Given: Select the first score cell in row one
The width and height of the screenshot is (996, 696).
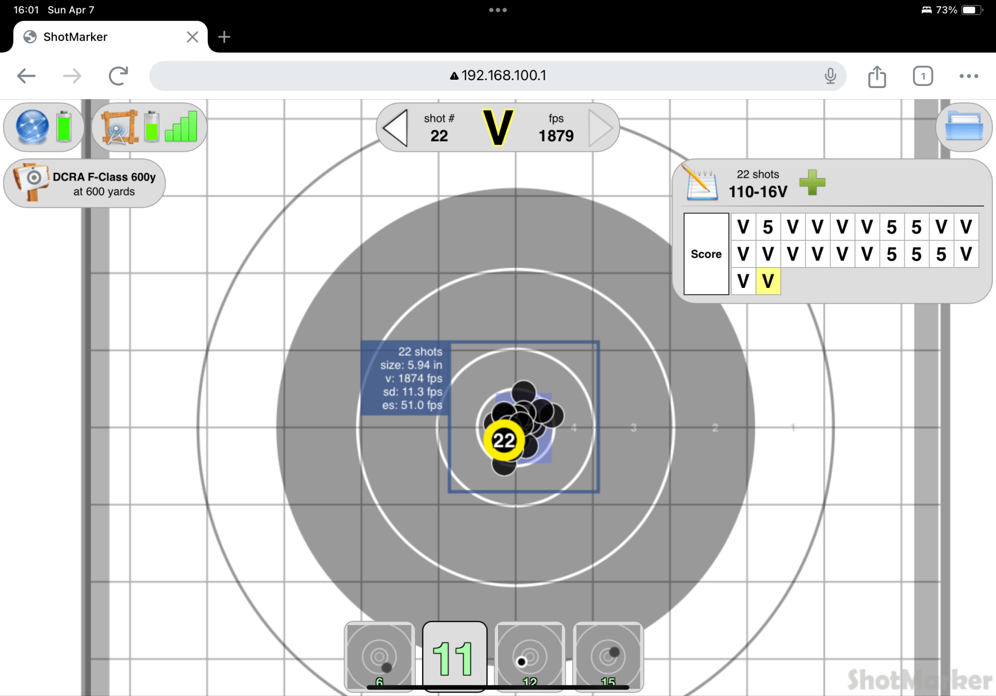Looking at the screenshot, I should [x=743, y=227].
